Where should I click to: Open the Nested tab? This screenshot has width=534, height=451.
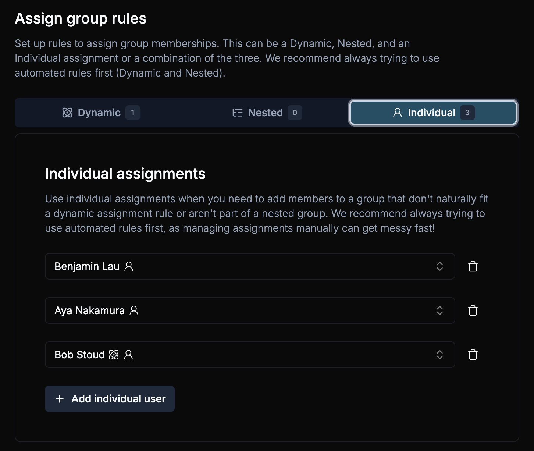coord(266,113)
